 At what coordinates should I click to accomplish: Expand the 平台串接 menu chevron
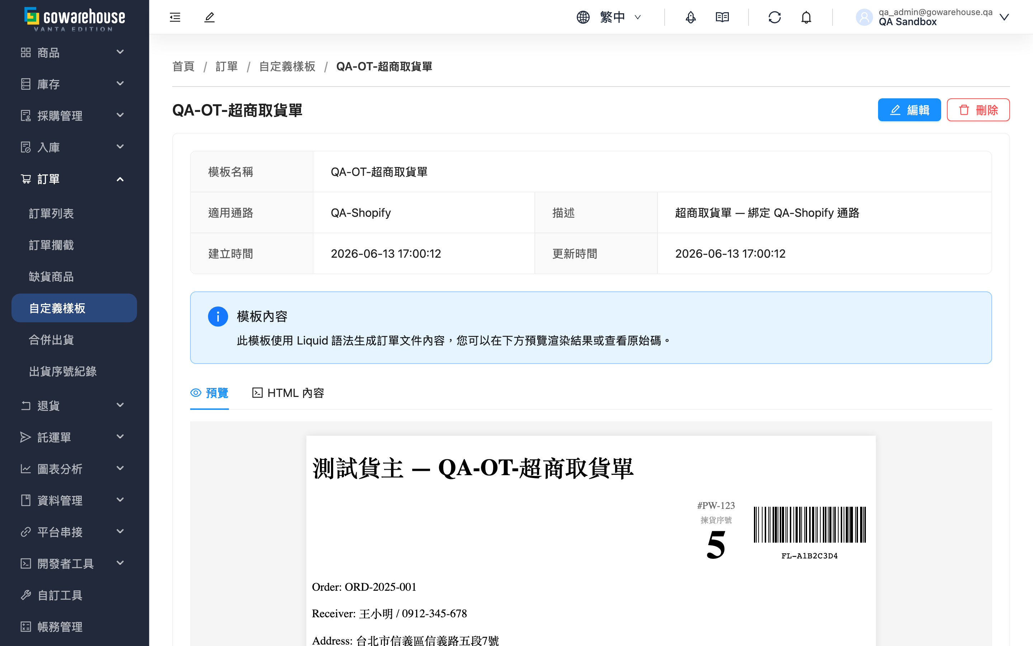click(x=121, y=531)
